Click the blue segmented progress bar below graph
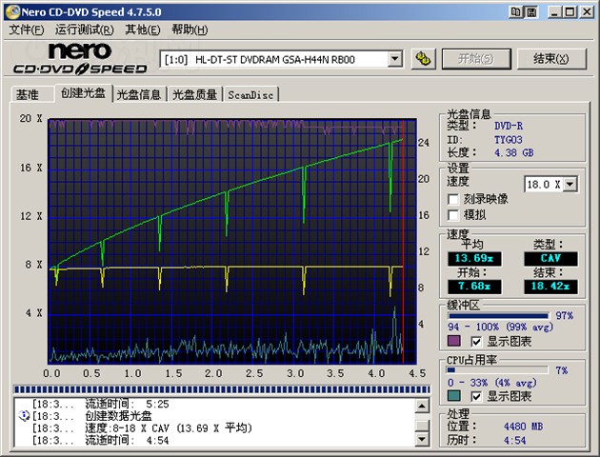Screen dimensions: 600x457 [222, 389]
